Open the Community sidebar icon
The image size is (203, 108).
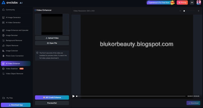pyautogui.click(x=3, y=10)
